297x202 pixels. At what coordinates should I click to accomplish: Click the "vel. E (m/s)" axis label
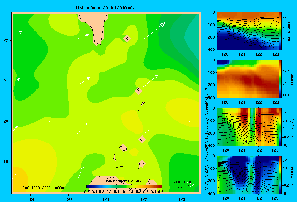point(292,176)
